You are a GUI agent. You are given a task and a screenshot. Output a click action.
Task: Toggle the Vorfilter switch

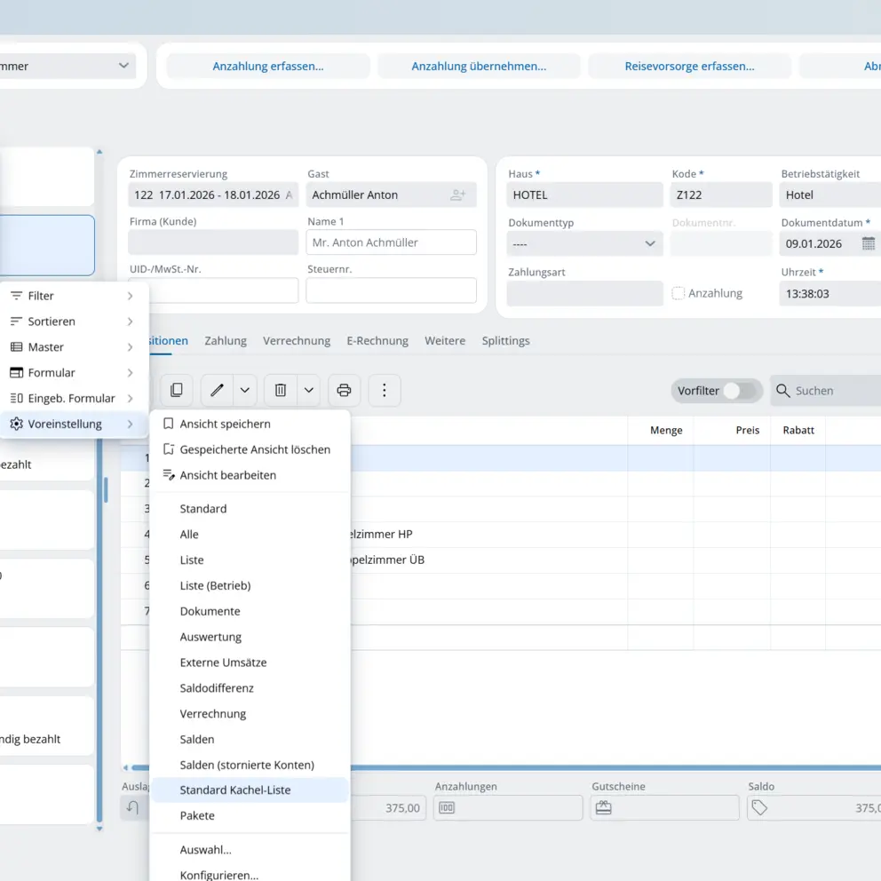[x=741, y=391]
